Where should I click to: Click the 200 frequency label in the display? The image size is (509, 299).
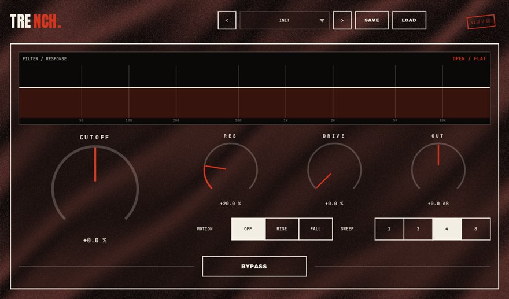176,120
